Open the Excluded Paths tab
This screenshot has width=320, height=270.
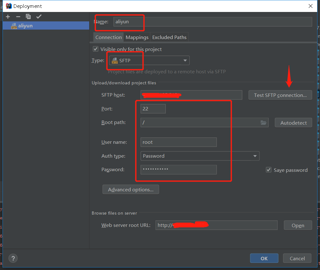(169, 37)
